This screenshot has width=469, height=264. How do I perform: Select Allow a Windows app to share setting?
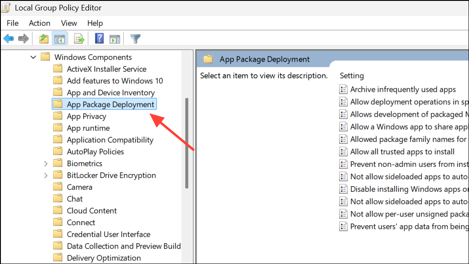coord(409,127)
